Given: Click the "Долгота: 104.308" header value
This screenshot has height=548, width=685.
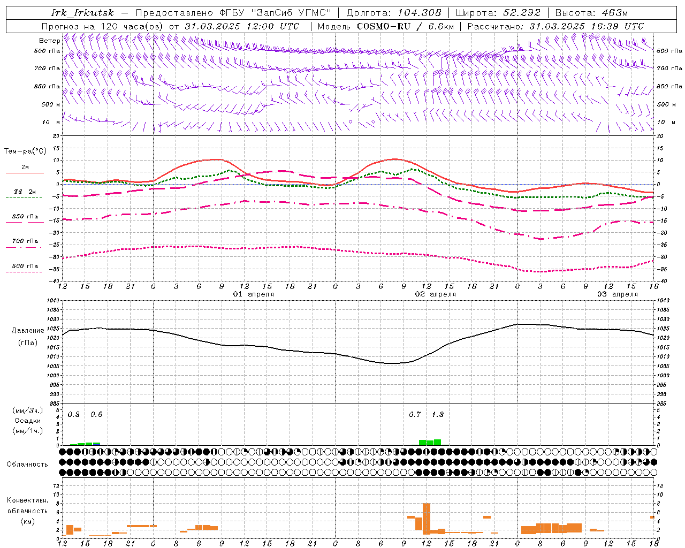Looking at the screenshot, I should point(394,13).
